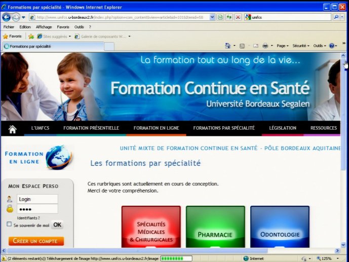The width and height of the screenshot is (349, 262).
Task: Open the red Spécialités Médicales & Chirurgicales tile
Action: click(x=151, y=227)
